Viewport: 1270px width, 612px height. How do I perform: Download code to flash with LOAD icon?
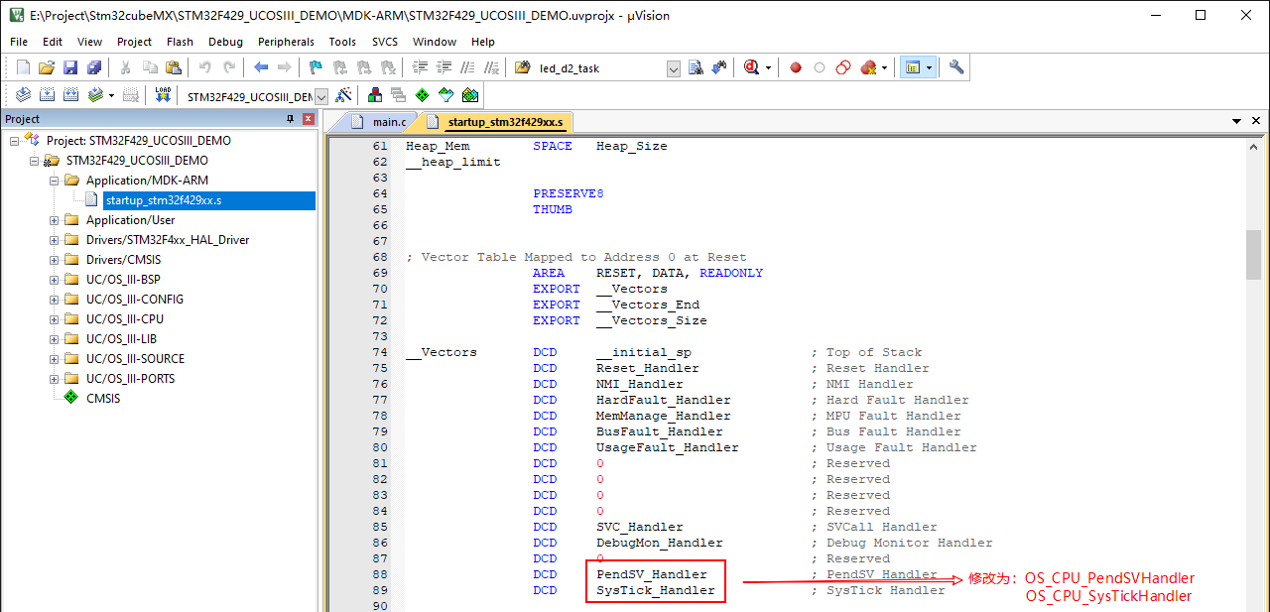tap(163, 95)
